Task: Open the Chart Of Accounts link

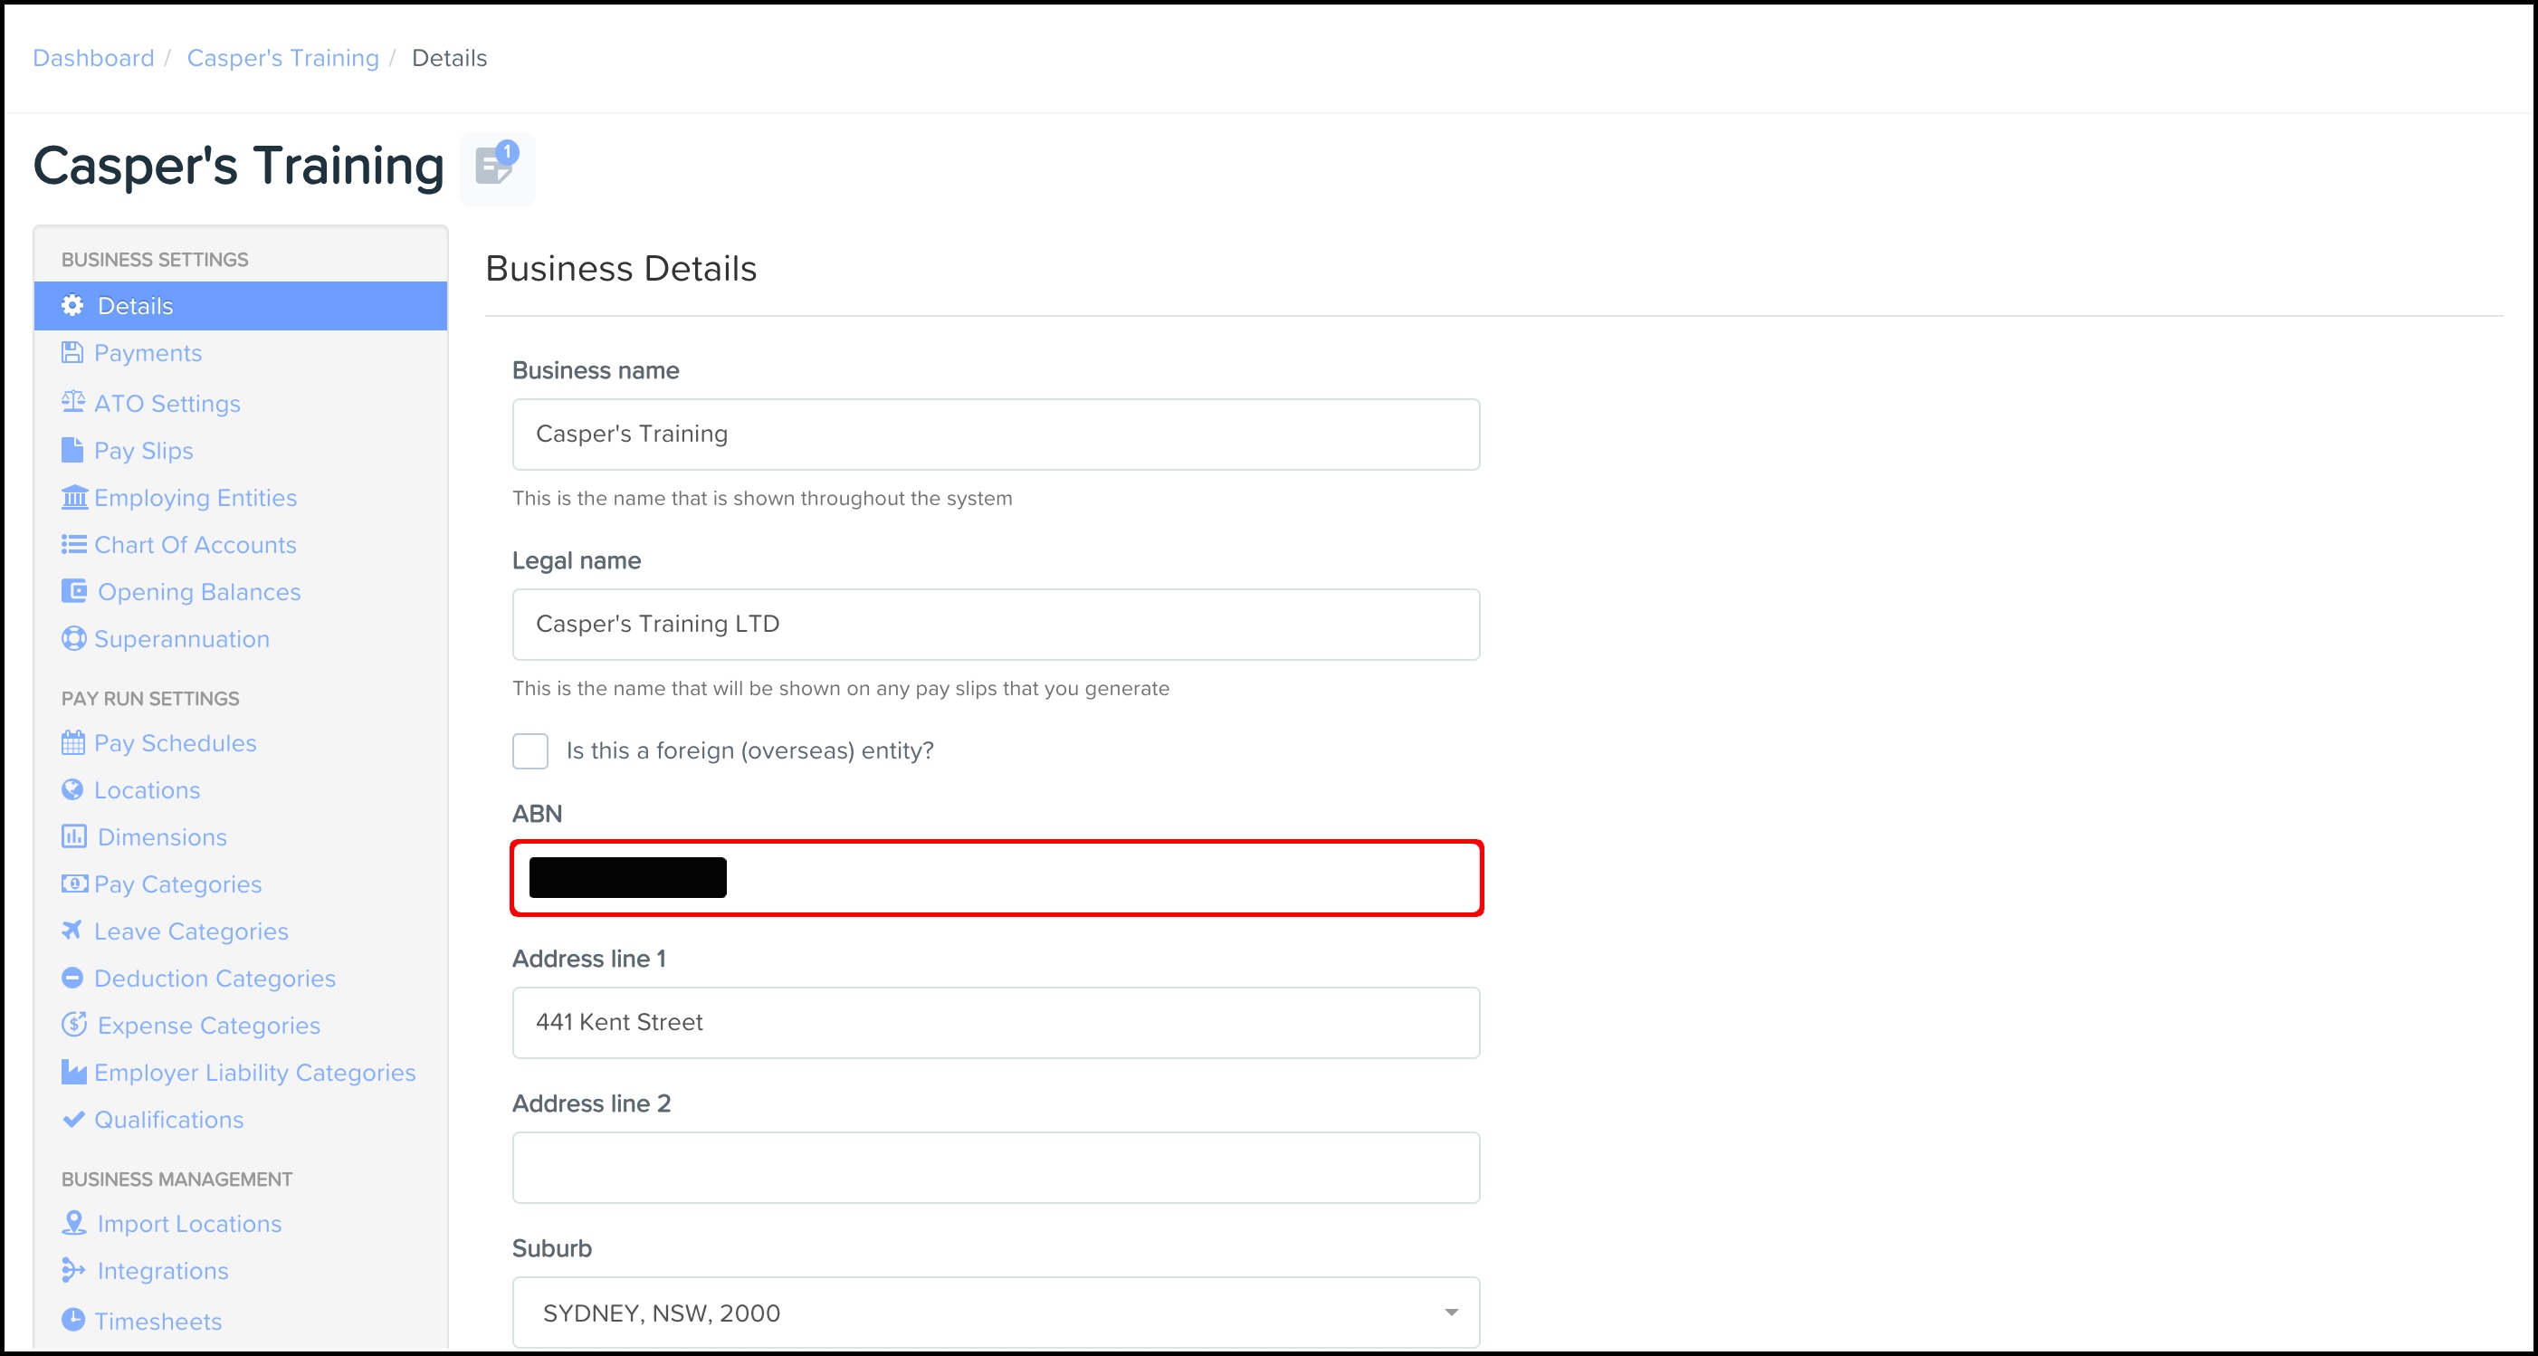Action: coord(196,545)
